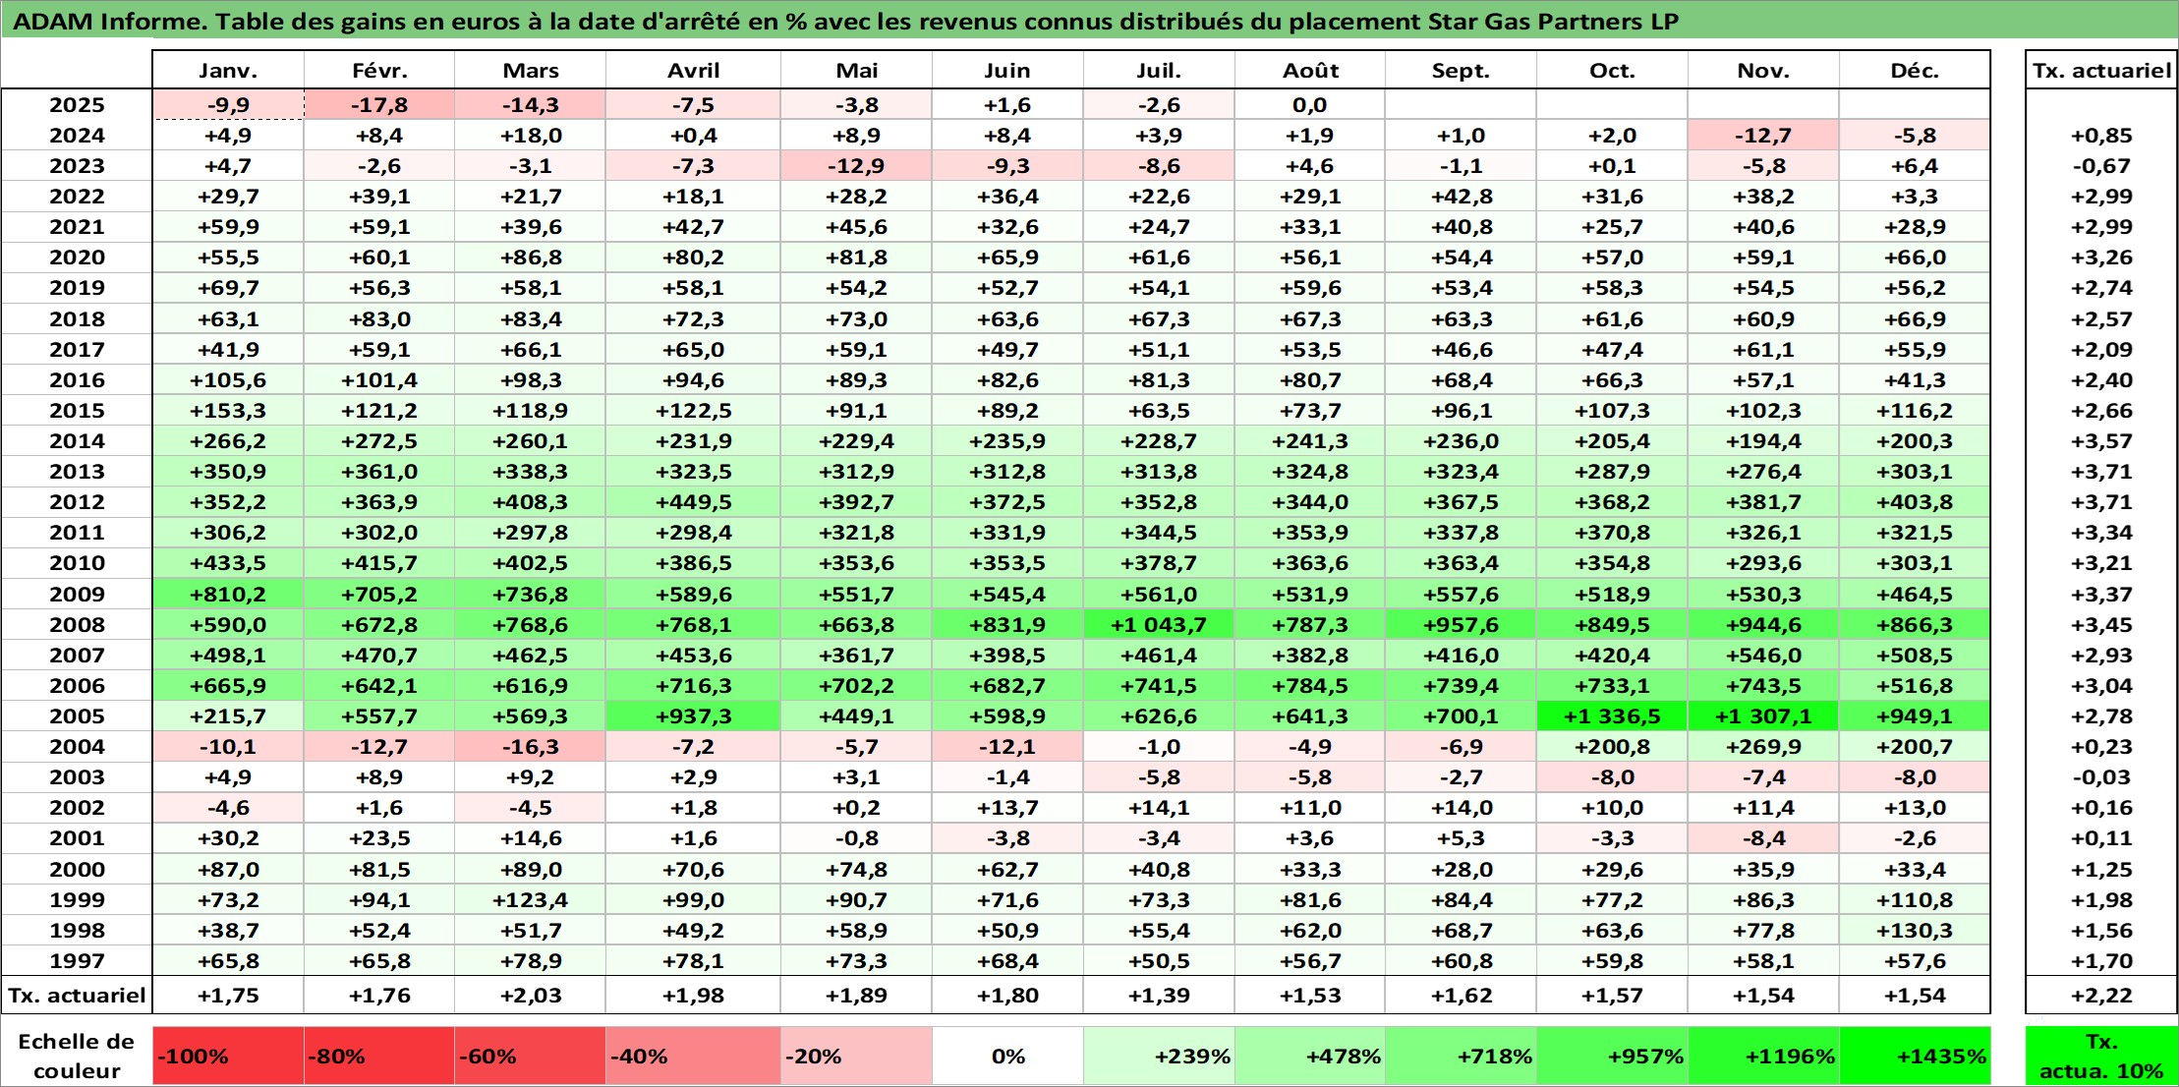
Task: Click the 2013 actuarial rate '+3,71'
Action: 2101,472
